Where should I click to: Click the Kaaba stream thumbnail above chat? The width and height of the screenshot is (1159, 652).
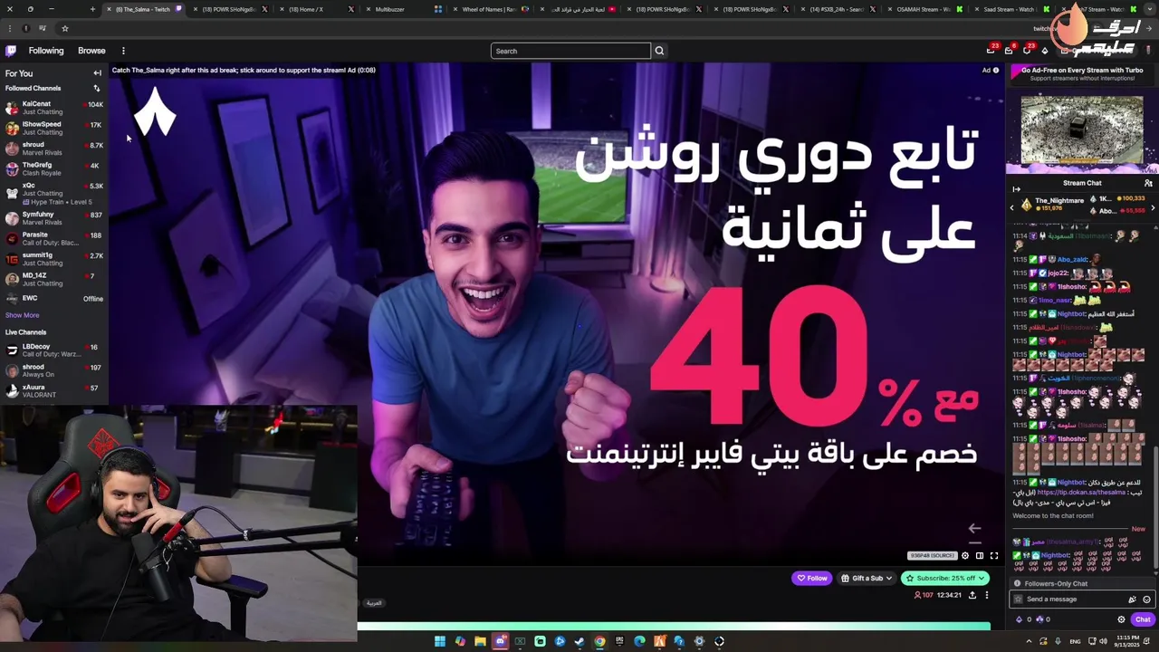[1082, 129]
